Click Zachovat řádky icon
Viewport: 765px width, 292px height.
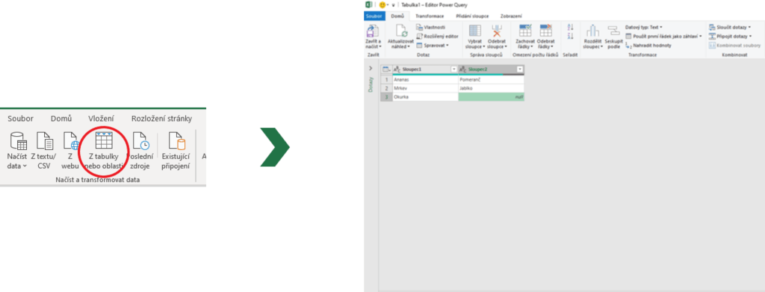click(525, 31)
